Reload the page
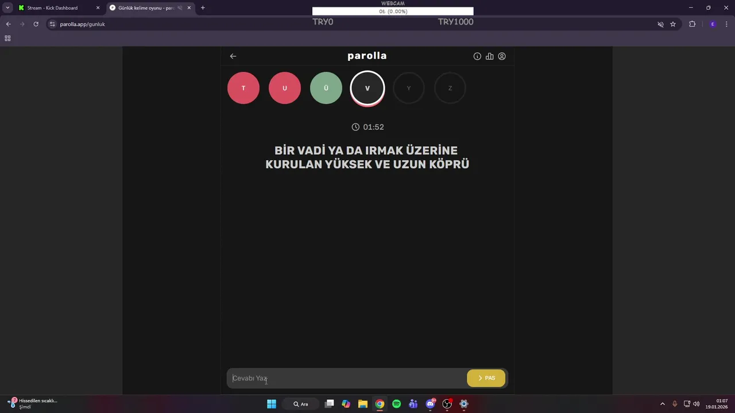Viewport: 735px width, 413px height. coord(36,24)
